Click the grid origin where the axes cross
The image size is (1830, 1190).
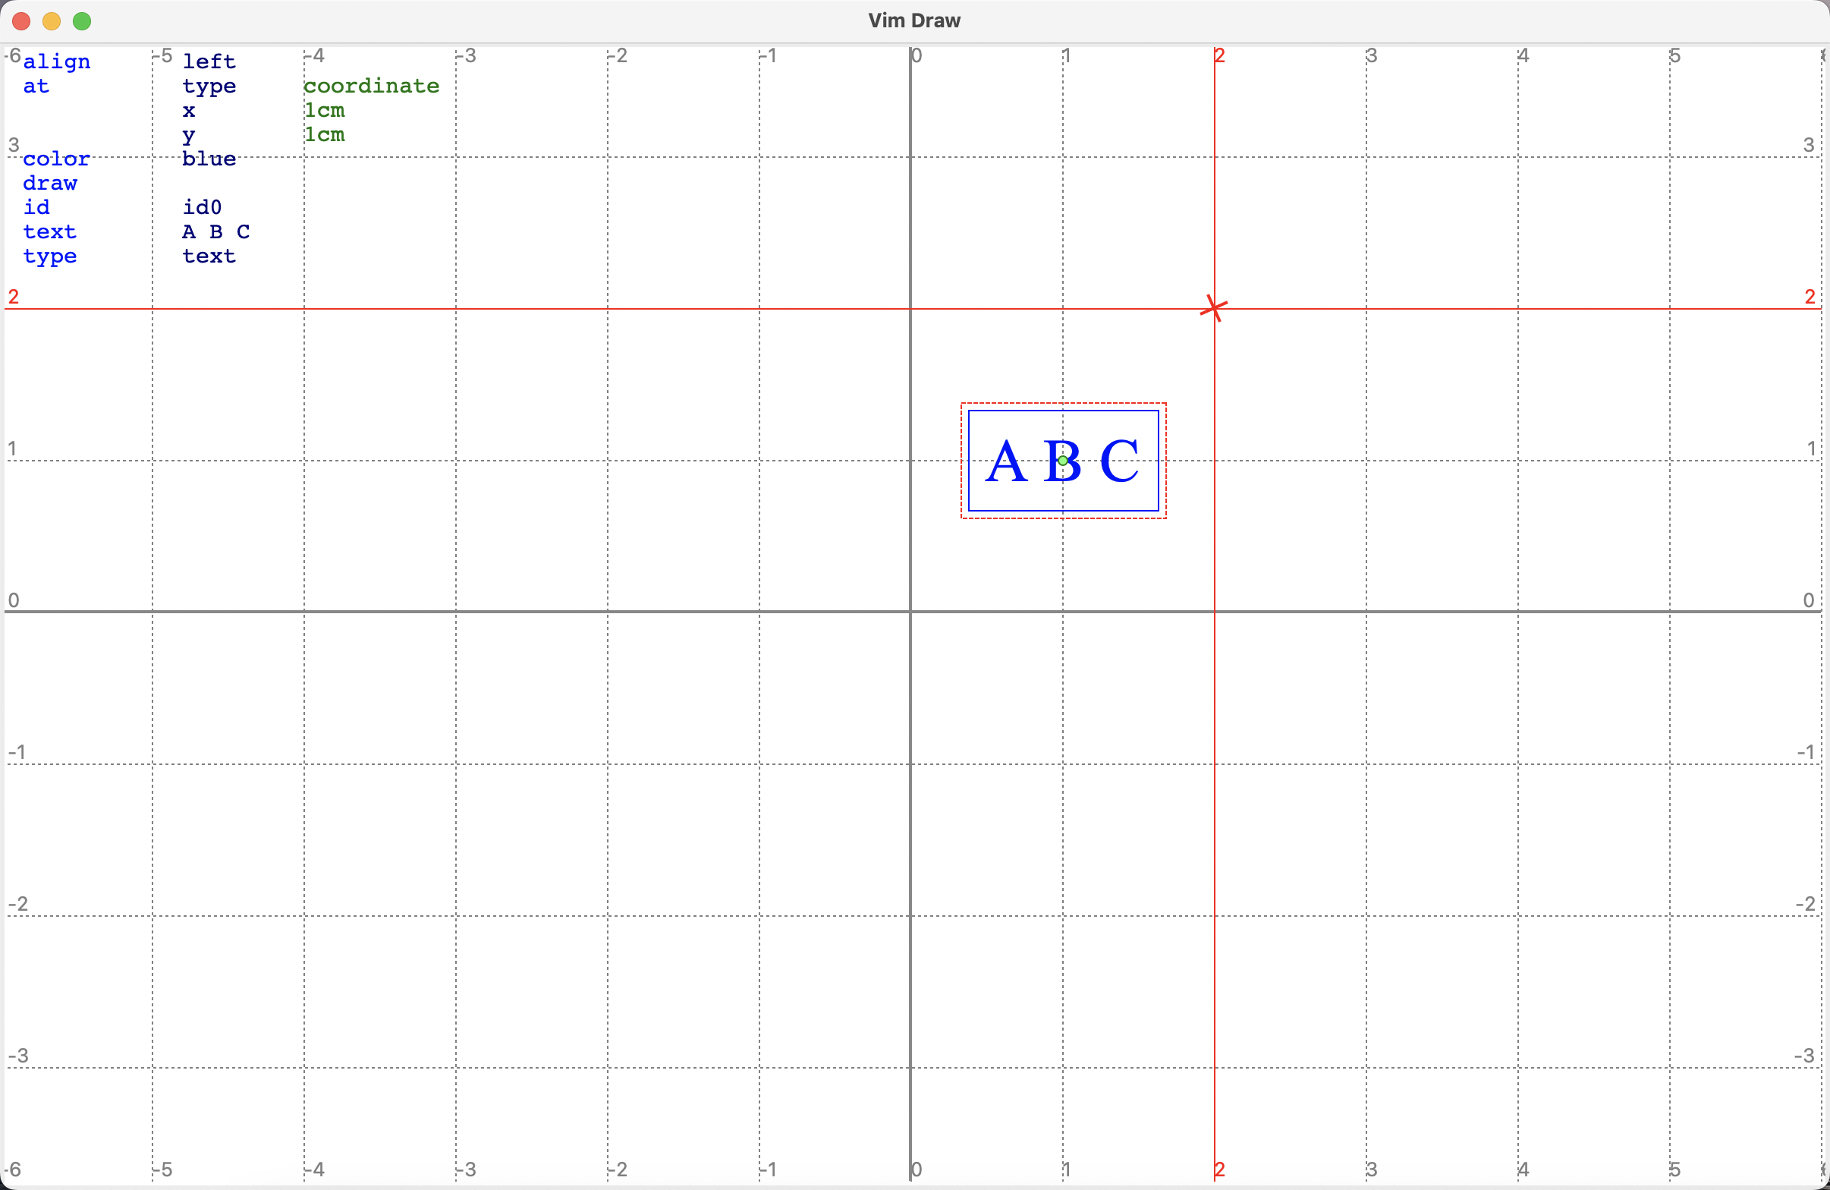(x=910, y=612)
